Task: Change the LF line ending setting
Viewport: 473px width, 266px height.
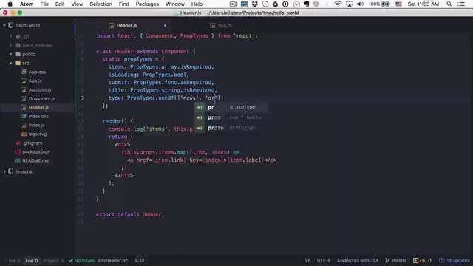Action: point(307,261)
